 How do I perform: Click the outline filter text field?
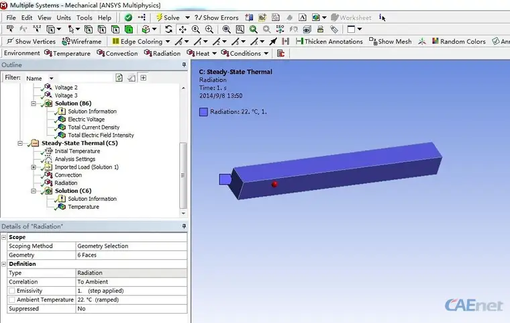point(86,78)
